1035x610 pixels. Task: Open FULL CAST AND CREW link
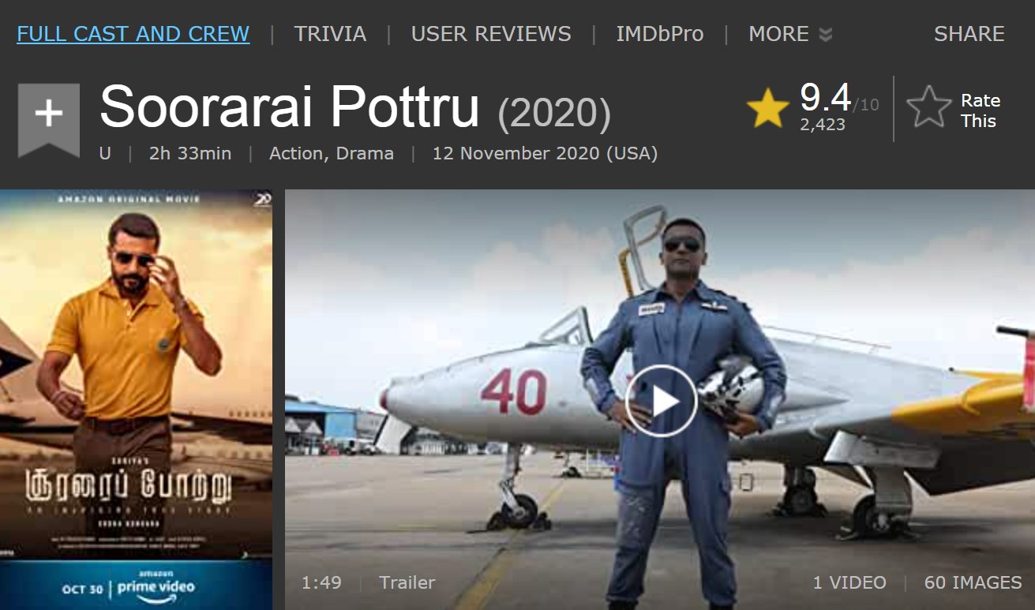(133, 34)
